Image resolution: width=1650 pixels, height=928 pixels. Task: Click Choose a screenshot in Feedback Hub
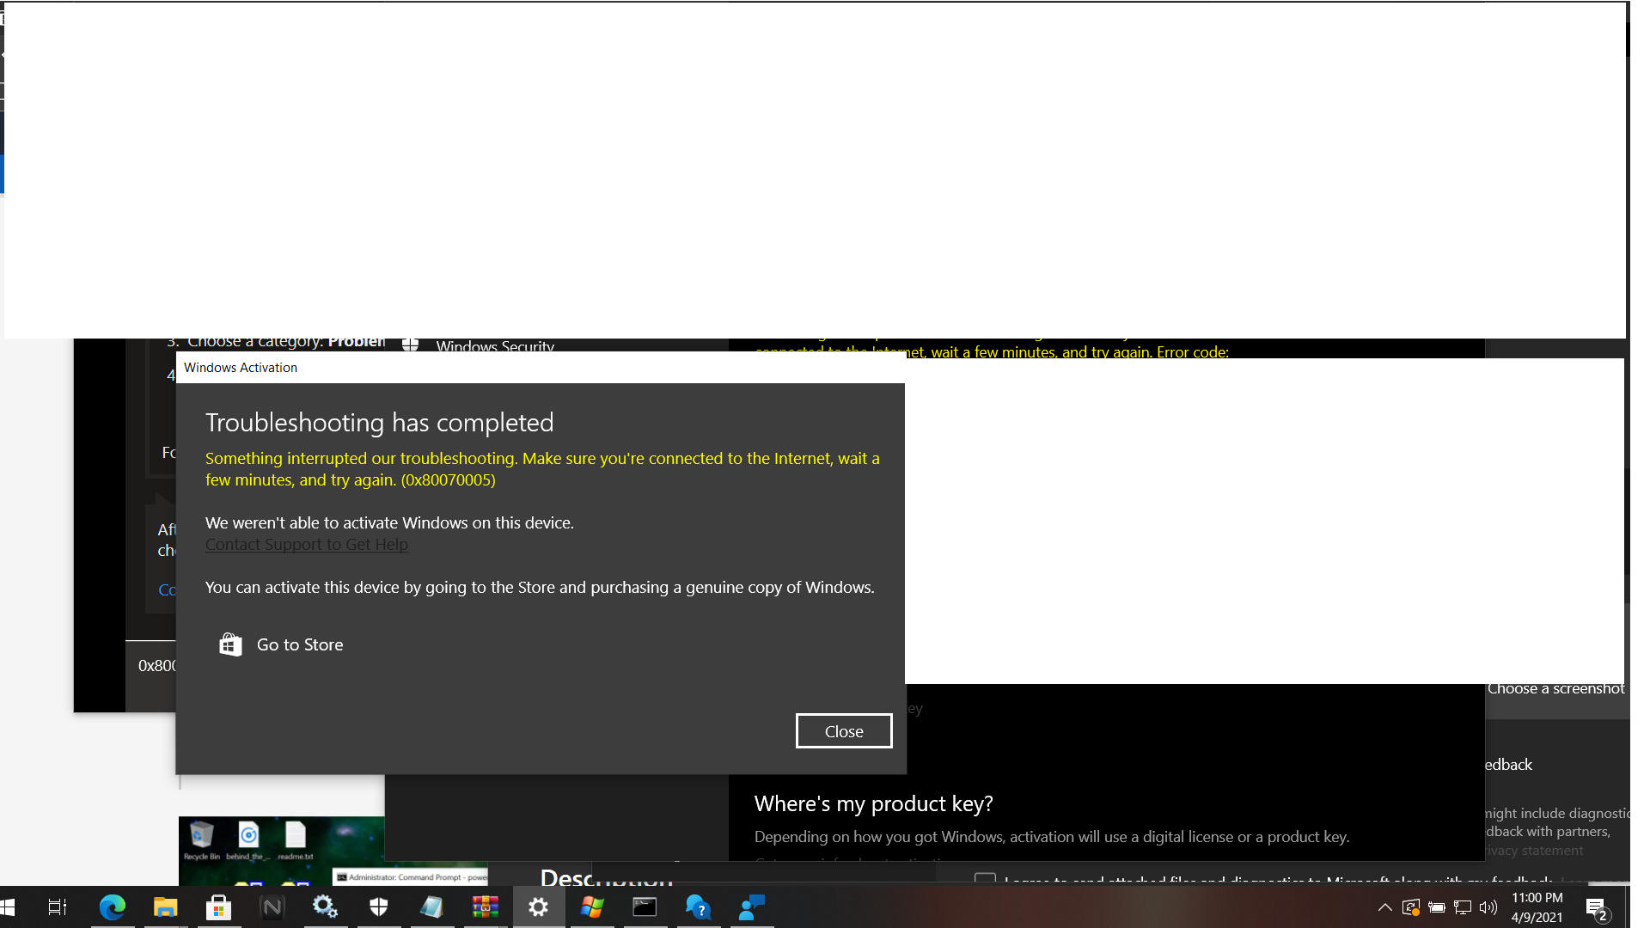(1555, 689)
